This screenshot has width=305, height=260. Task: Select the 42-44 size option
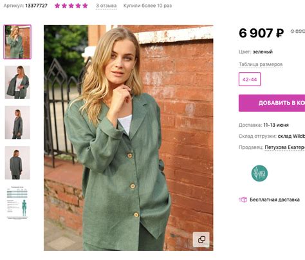[x=250, y=79]
